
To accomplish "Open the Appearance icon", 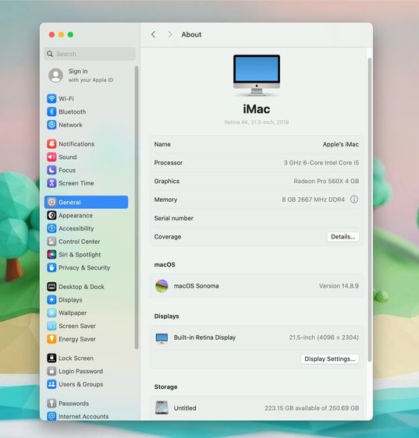I will coord(51,215).
